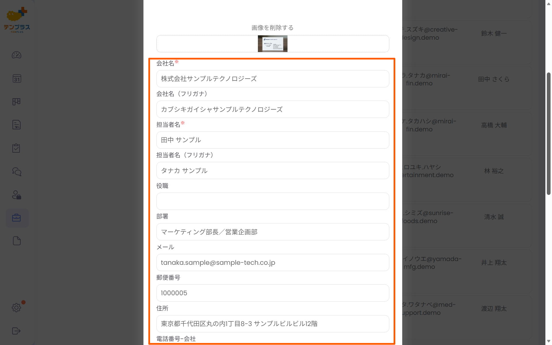Select 清水 誠 in background list
The image size is (552, 345).
click(494, 217)
